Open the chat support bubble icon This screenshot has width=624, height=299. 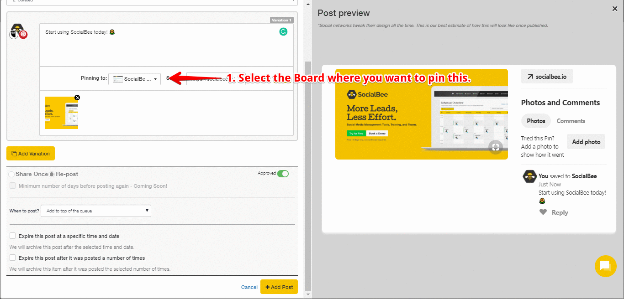(605, 266)
